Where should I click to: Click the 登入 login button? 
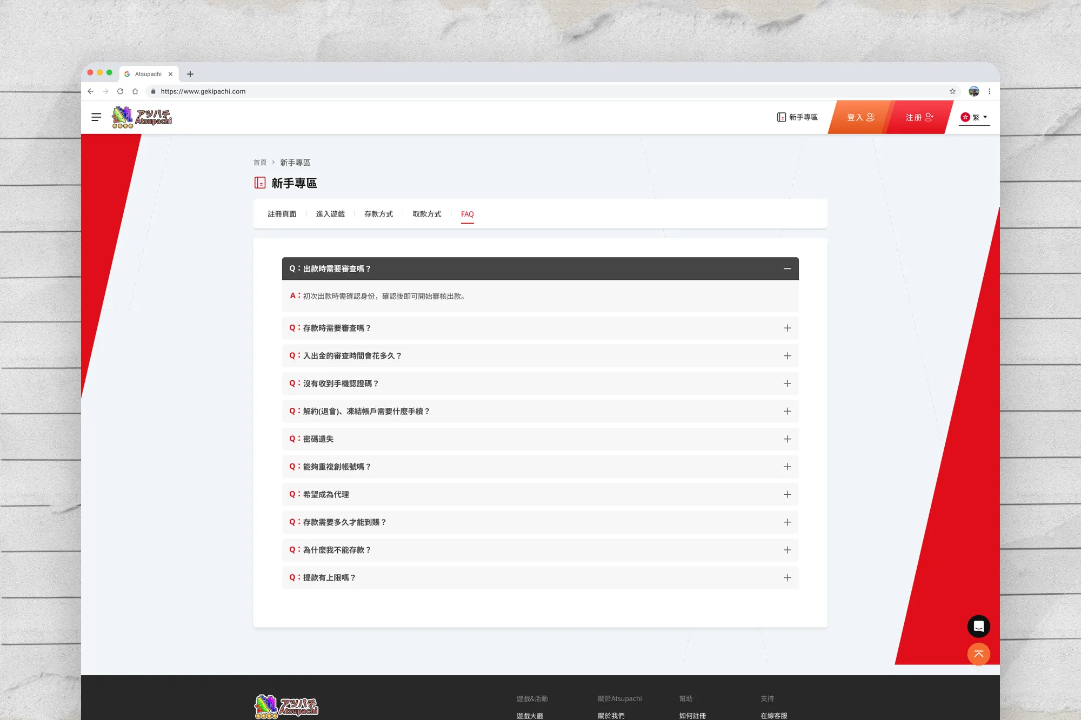pyautogui.click(x=860, y=117)
